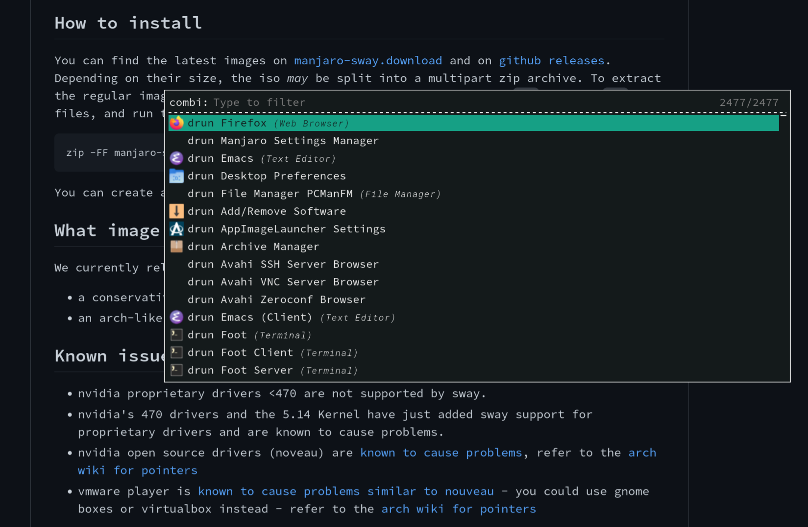Select the Emacs text editor icon
This screenshot has height=527, width=808.
[176, 158]
